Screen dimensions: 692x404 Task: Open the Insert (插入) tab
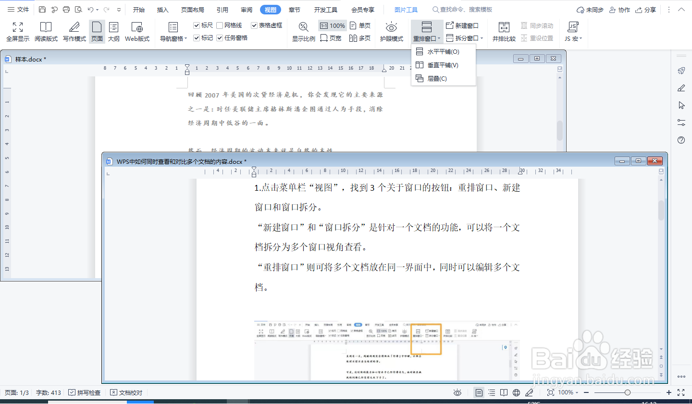click(x=163, y=10)
